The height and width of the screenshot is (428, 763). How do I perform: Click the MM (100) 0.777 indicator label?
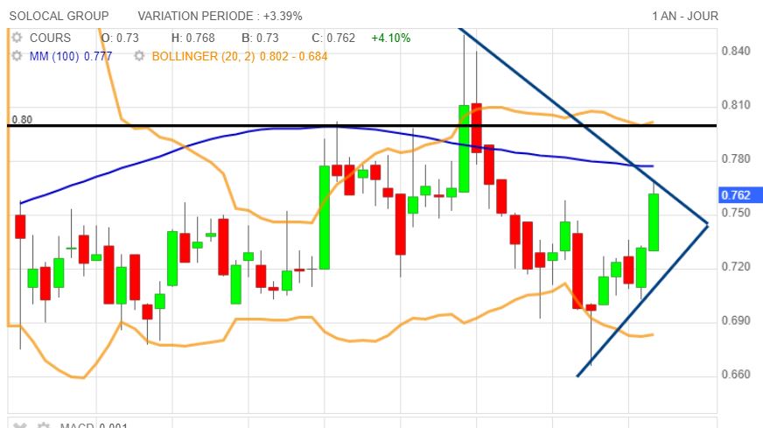[x=71, y=57]
